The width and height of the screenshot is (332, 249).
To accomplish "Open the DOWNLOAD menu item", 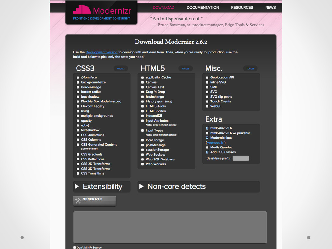I will point(163,8).
